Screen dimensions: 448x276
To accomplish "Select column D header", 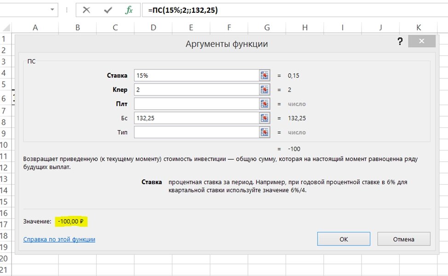I will (x=153, y=28).
